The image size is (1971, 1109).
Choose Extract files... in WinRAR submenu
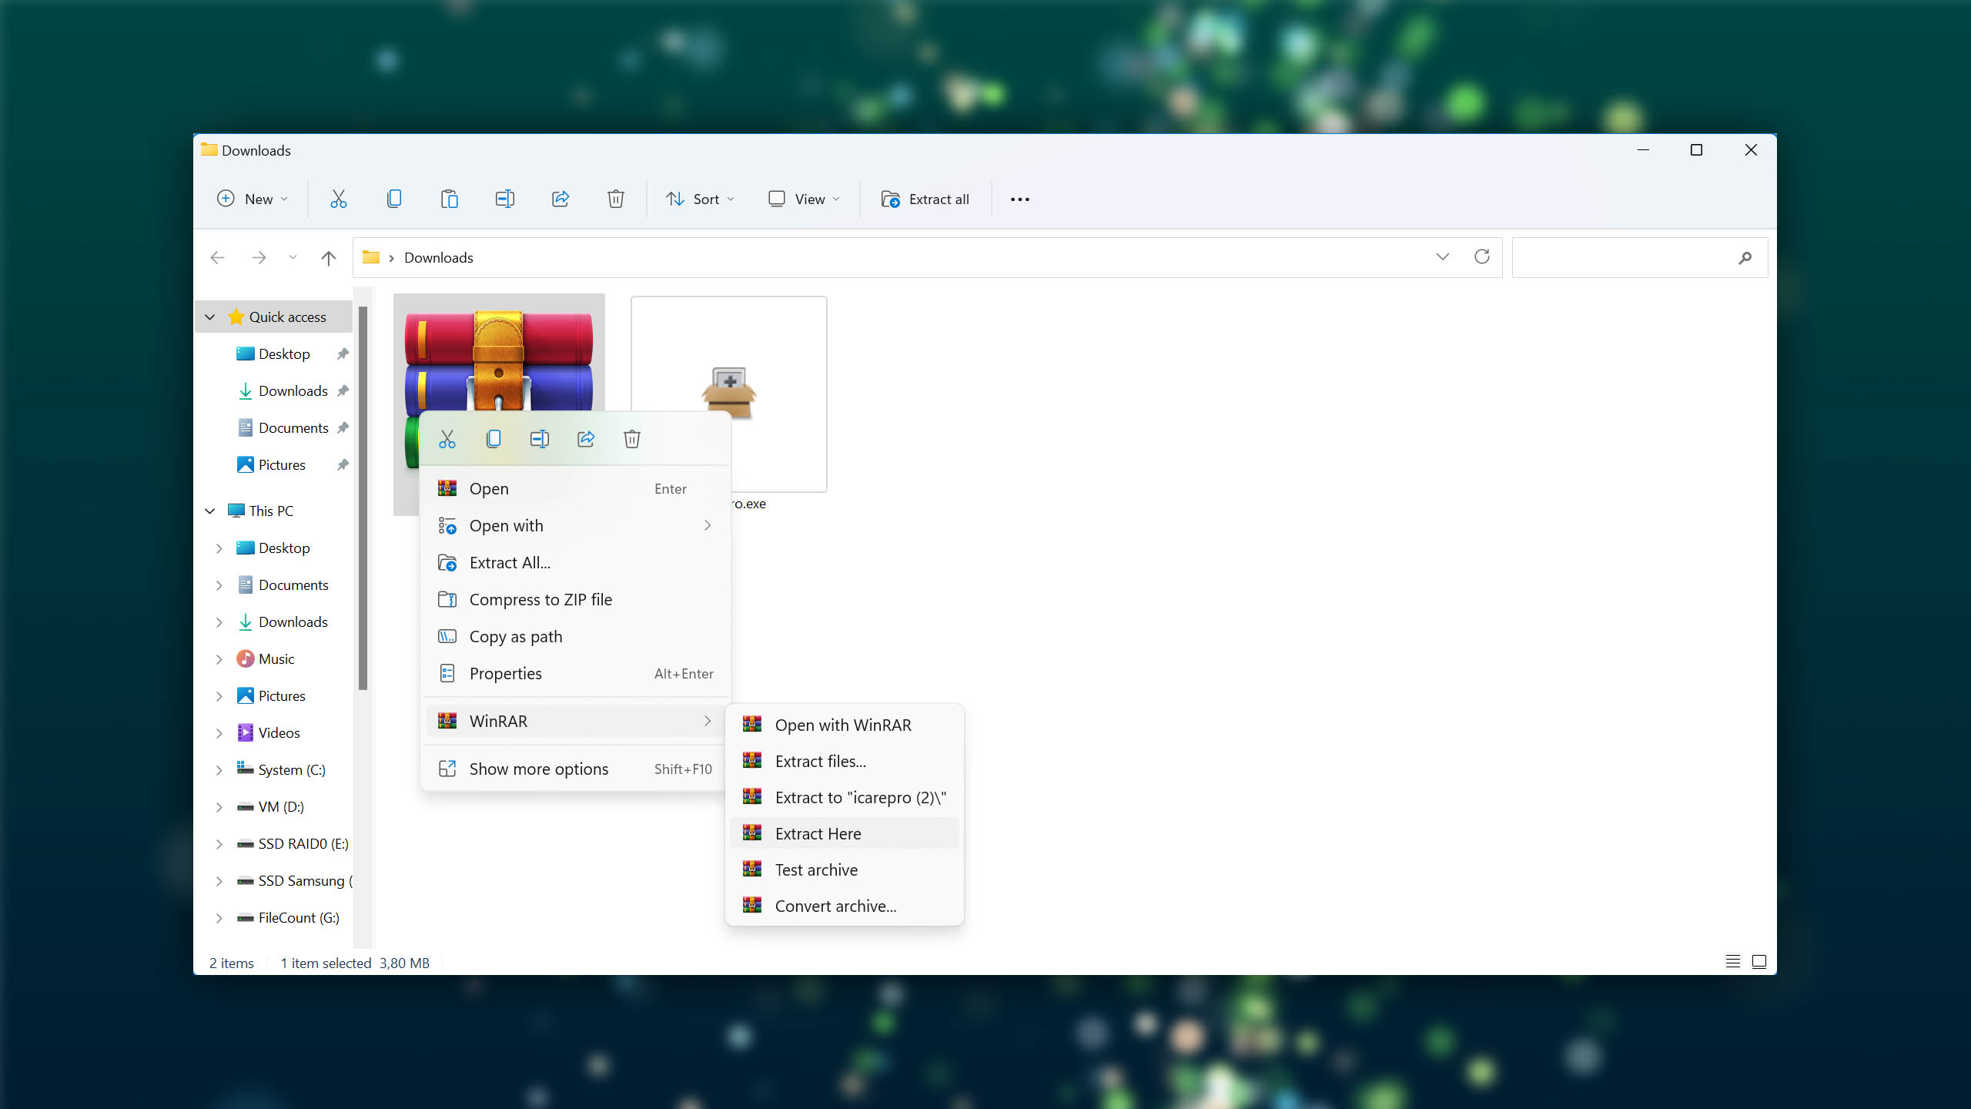point(845,762)
